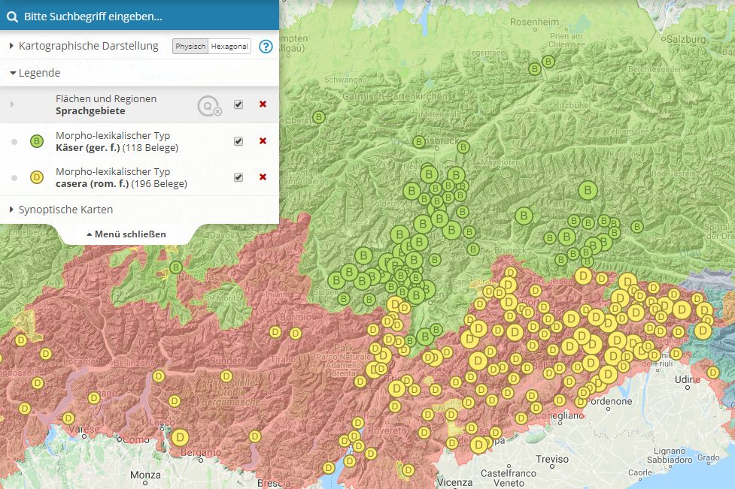Click the yellow D marker near Bergamo

pos(180,436)
